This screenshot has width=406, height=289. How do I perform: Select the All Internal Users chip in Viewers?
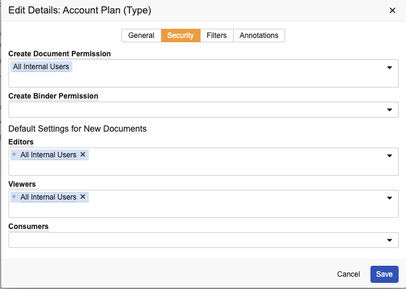[x=48, y=197]
